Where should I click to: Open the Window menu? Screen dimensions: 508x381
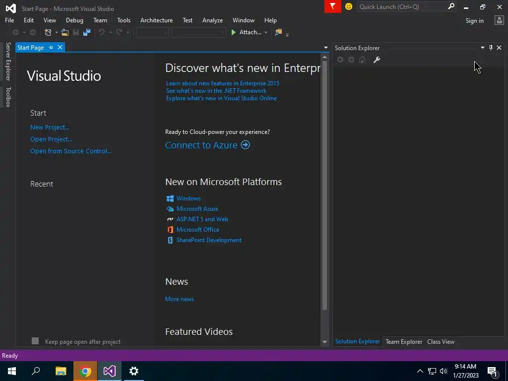(x=243, y=20)
